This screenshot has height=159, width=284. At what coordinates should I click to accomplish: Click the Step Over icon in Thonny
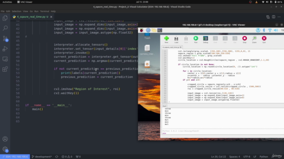pos(215,39)
